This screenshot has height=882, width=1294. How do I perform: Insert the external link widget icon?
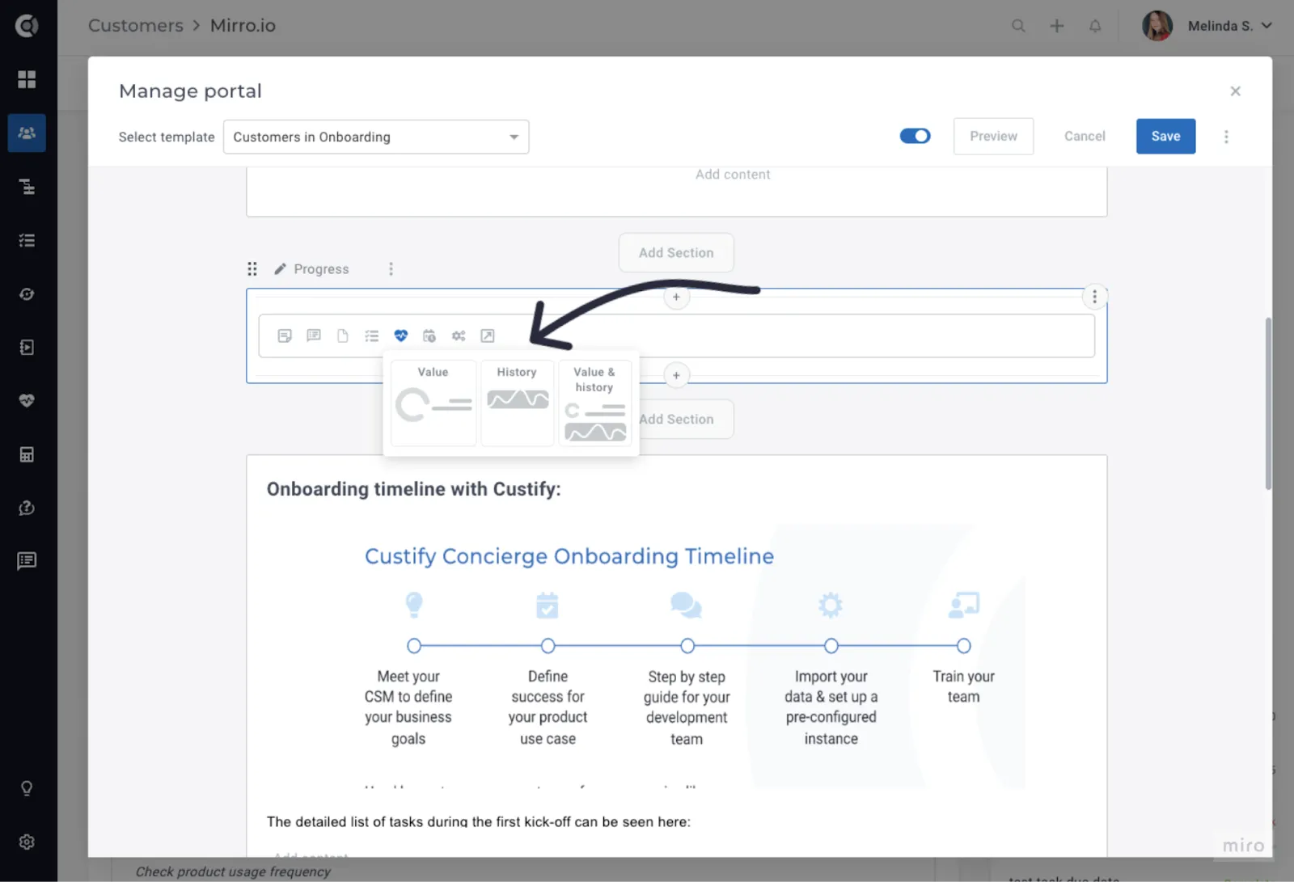488,335
